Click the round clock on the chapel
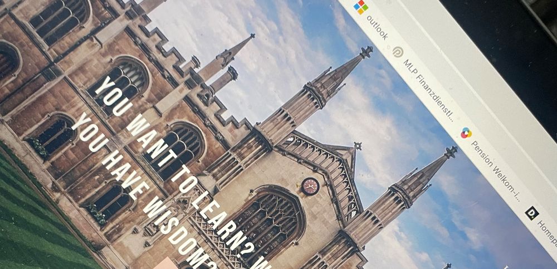Image resolution: width=557 pixels, height=269 pixels. click(310, 186)
